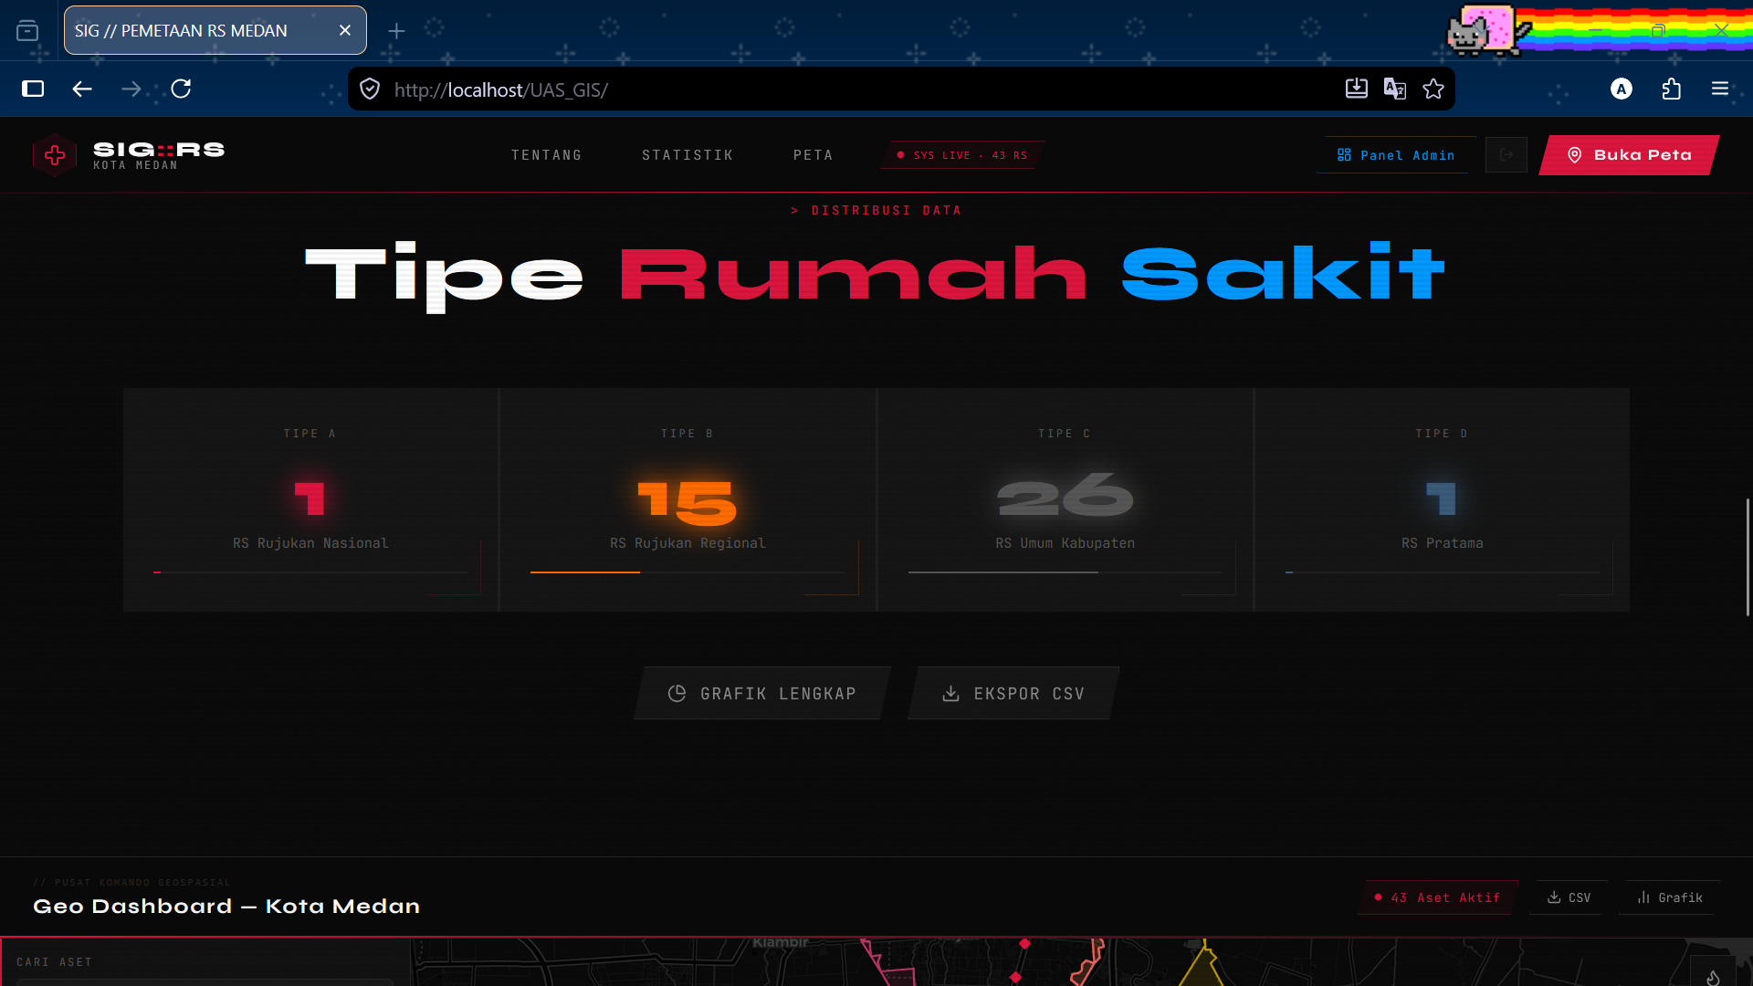Open the TENTANG navigation item
Image resolution: width=1753 pixels, height=986 pixels.
point(546,155)
